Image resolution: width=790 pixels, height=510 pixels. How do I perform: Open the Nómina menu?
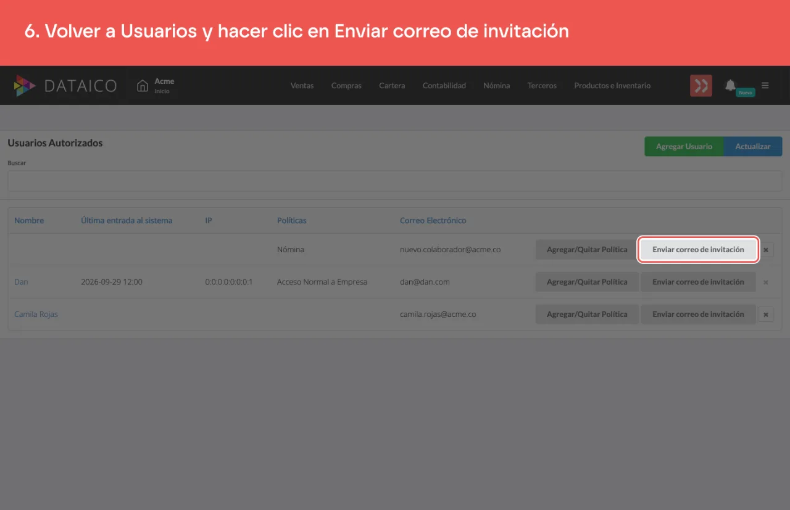click(497, 86)
